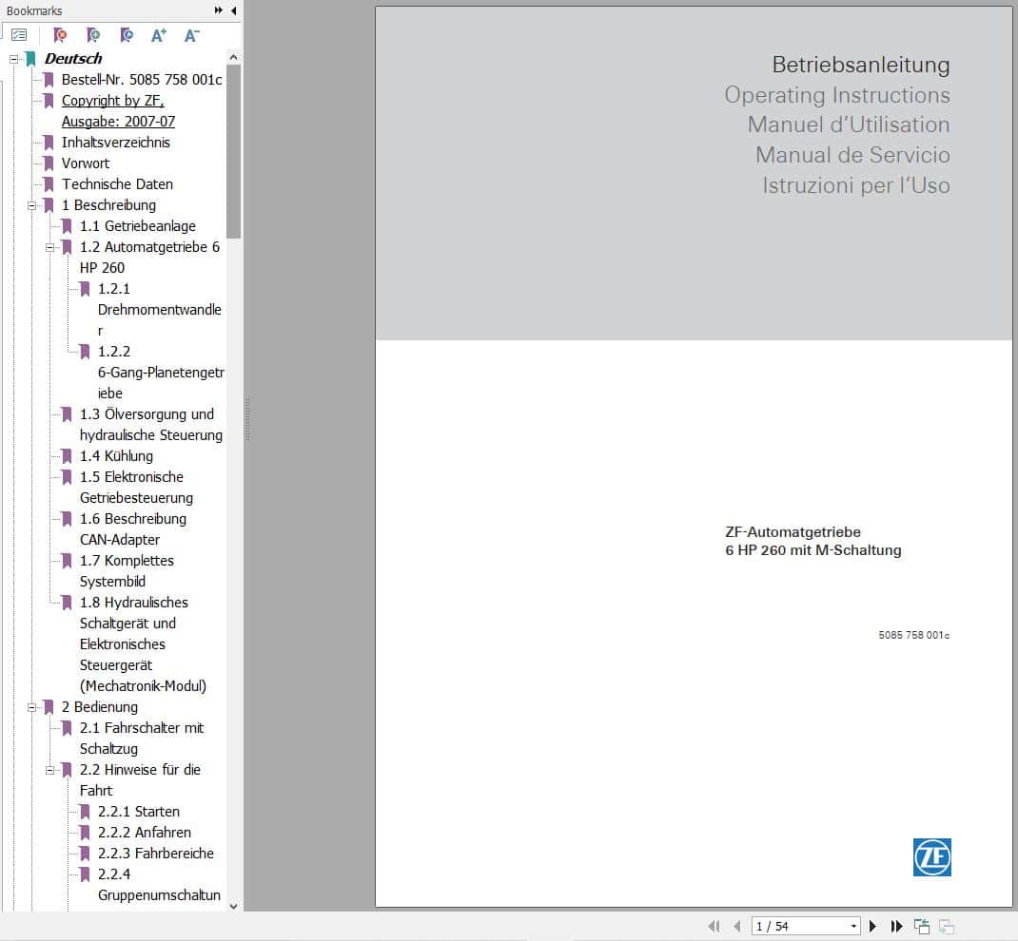Click the teal bookmark icon beside Deutsch
This screenshot has height=941, width=1018.
click(x=30, y=59)
